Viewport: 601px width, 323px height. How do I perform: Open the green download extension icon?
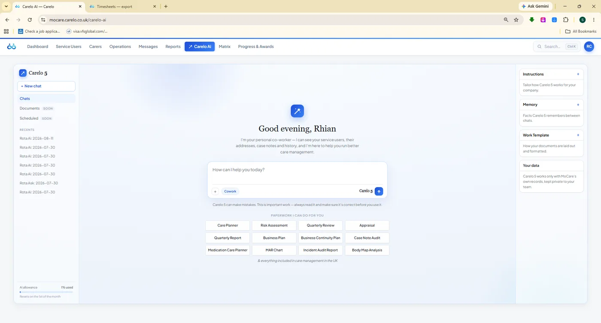(532, 20)
